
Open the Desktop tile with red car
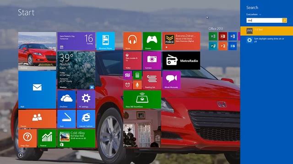coord(37,51)
